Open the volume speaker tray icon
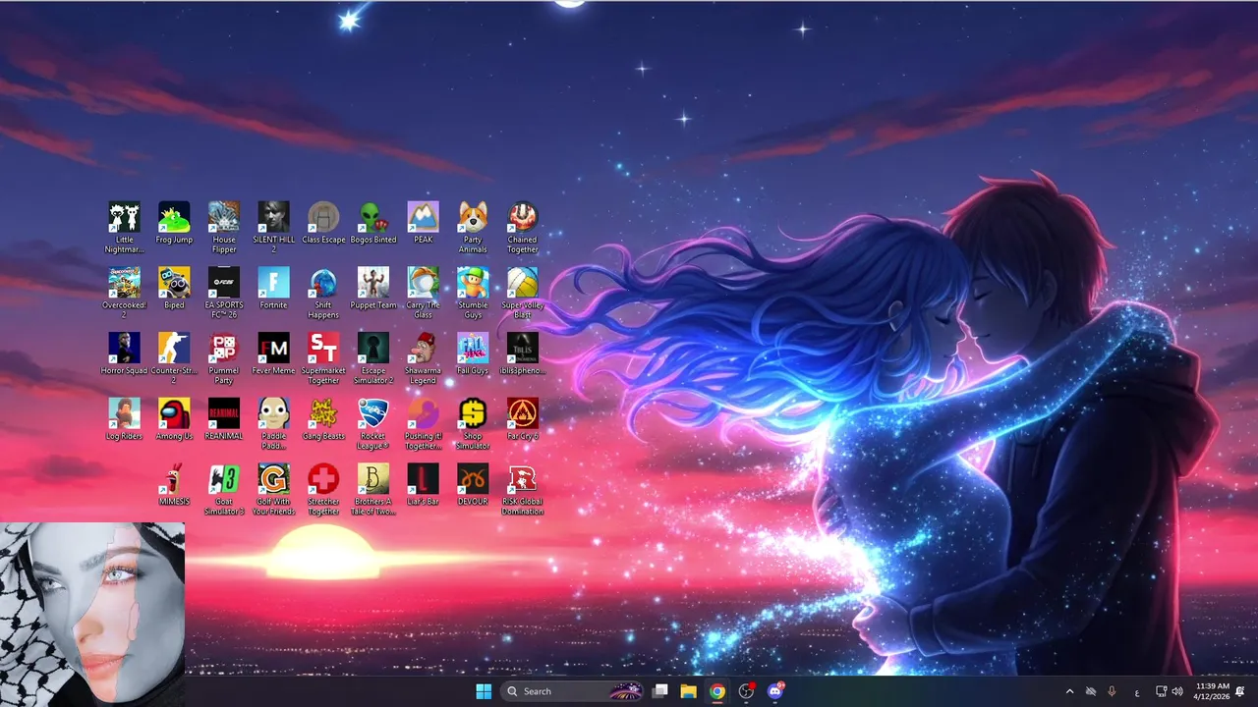 click(1177, 691)
